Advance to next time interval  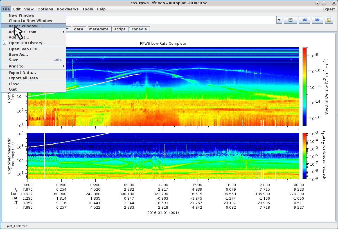[x=317, y=20]
